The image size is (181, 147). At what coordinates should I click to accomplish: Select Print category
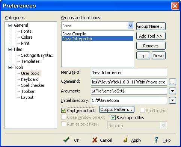coord(25,43)
